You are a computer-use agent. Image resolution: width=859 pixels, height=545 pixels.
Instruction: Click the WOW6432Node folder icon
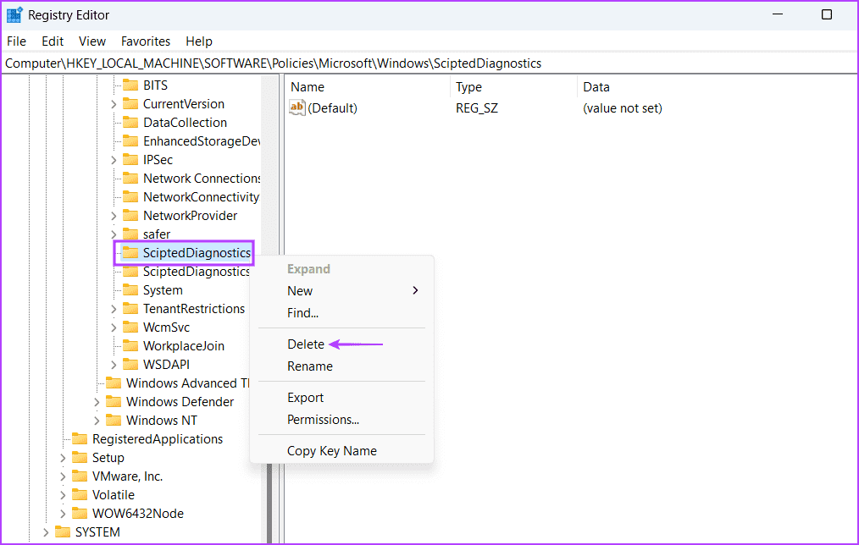(x=80, y=513)
